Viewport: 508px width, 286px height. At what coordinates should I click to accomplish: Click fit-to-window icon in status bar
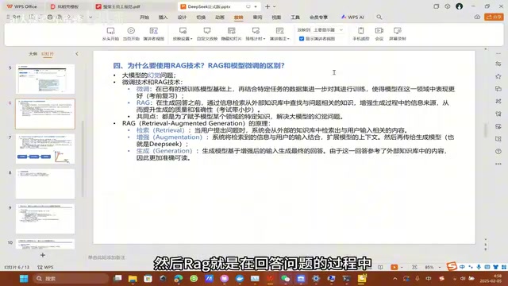coord(414,267)
